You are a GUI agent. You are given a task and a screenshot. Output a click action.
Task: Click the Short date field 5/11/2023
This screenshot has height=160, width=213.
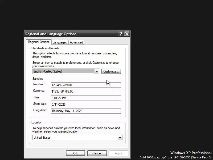pyautogui.click(x=86, y=105)
